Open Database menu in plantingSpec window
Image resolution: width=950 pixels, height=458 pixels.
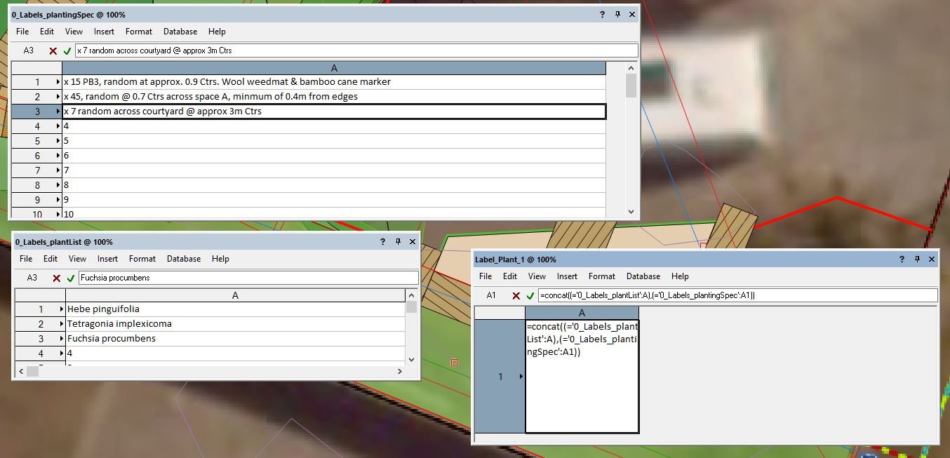(x=180, y=32)
